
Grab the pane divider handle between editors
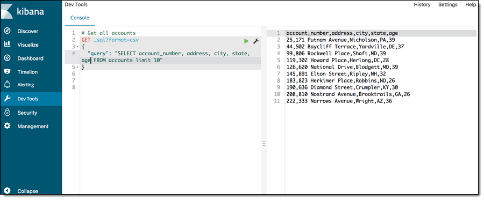click(x=264, y=144)
